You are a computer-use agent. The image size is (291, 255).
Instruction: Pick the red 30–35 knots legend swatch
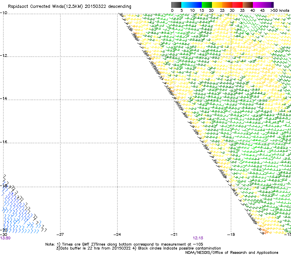click(238, 5)
